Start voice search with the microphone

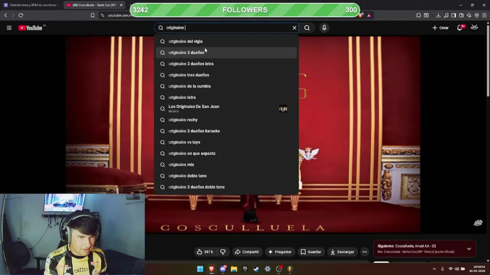point(324,27)
